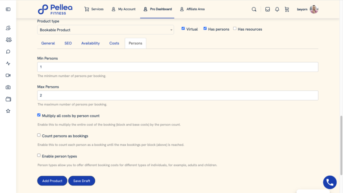
Task: Select the Persons tab
Action: 135,43
